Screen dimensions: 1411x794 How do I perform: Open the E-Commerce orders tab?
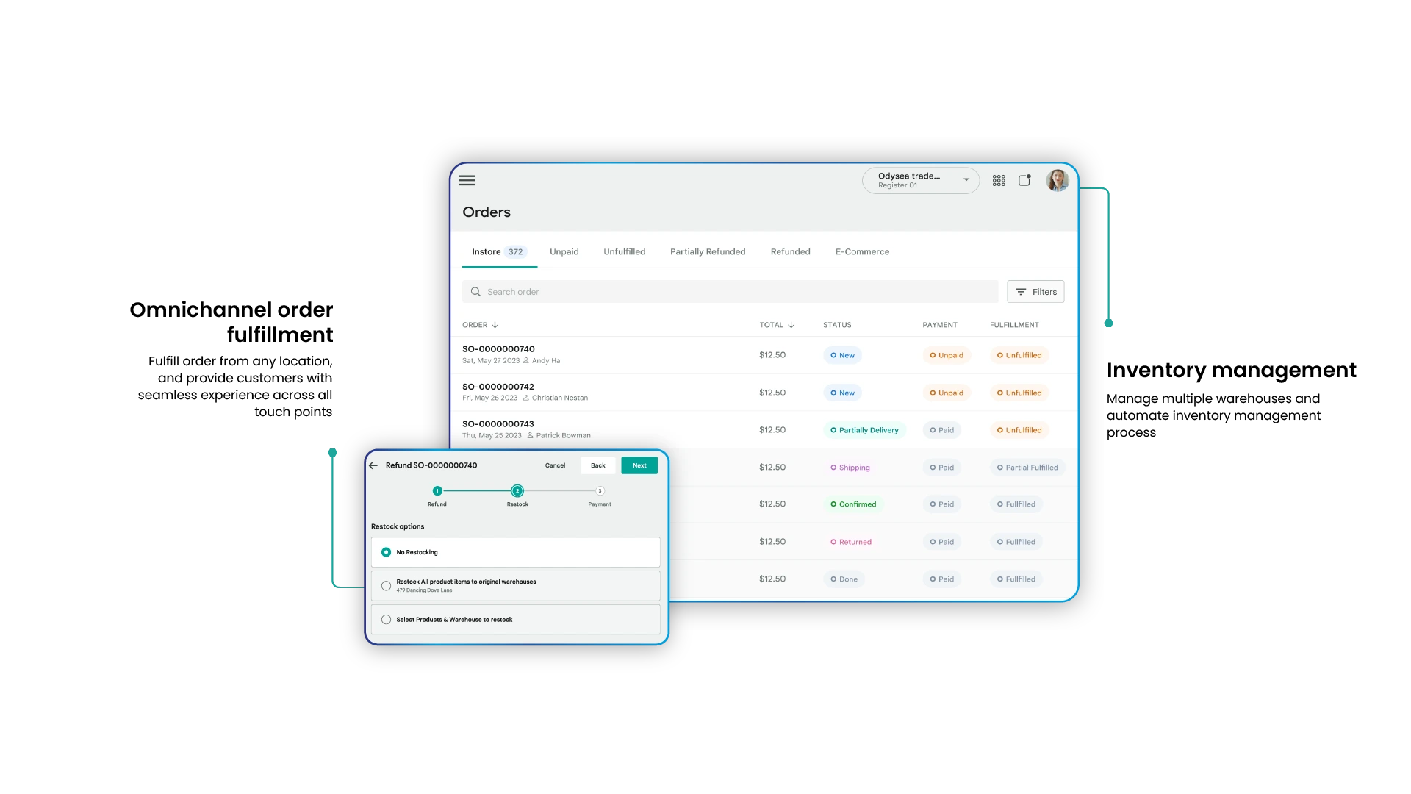pyautogui.click(x=861, y=251)
